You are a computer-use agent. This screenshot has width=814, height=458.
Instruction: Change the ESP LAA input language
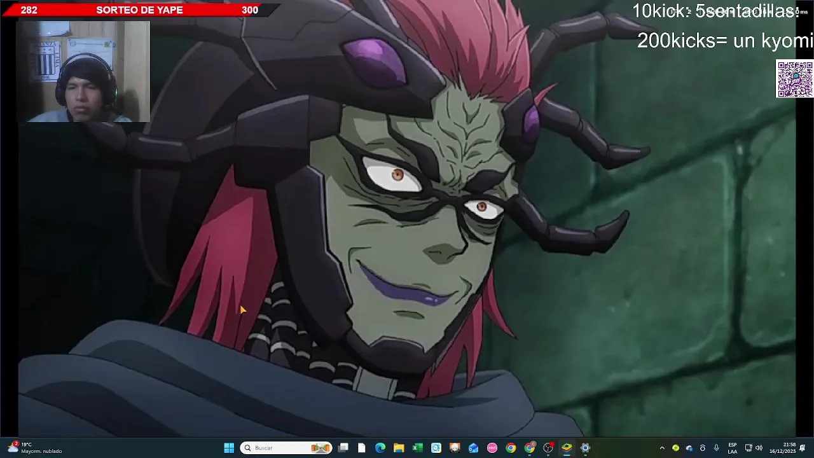click(733, 448)
